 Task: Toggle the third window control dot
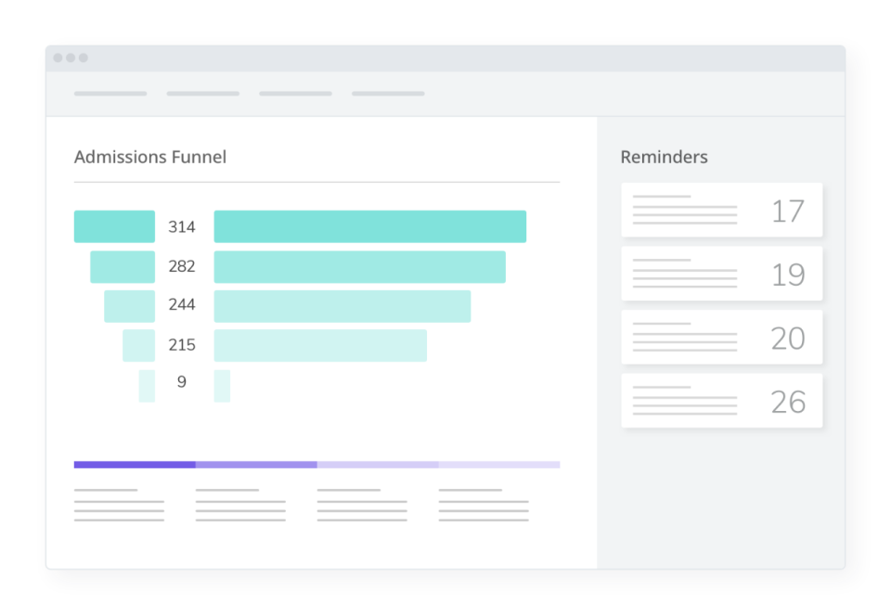82,57
